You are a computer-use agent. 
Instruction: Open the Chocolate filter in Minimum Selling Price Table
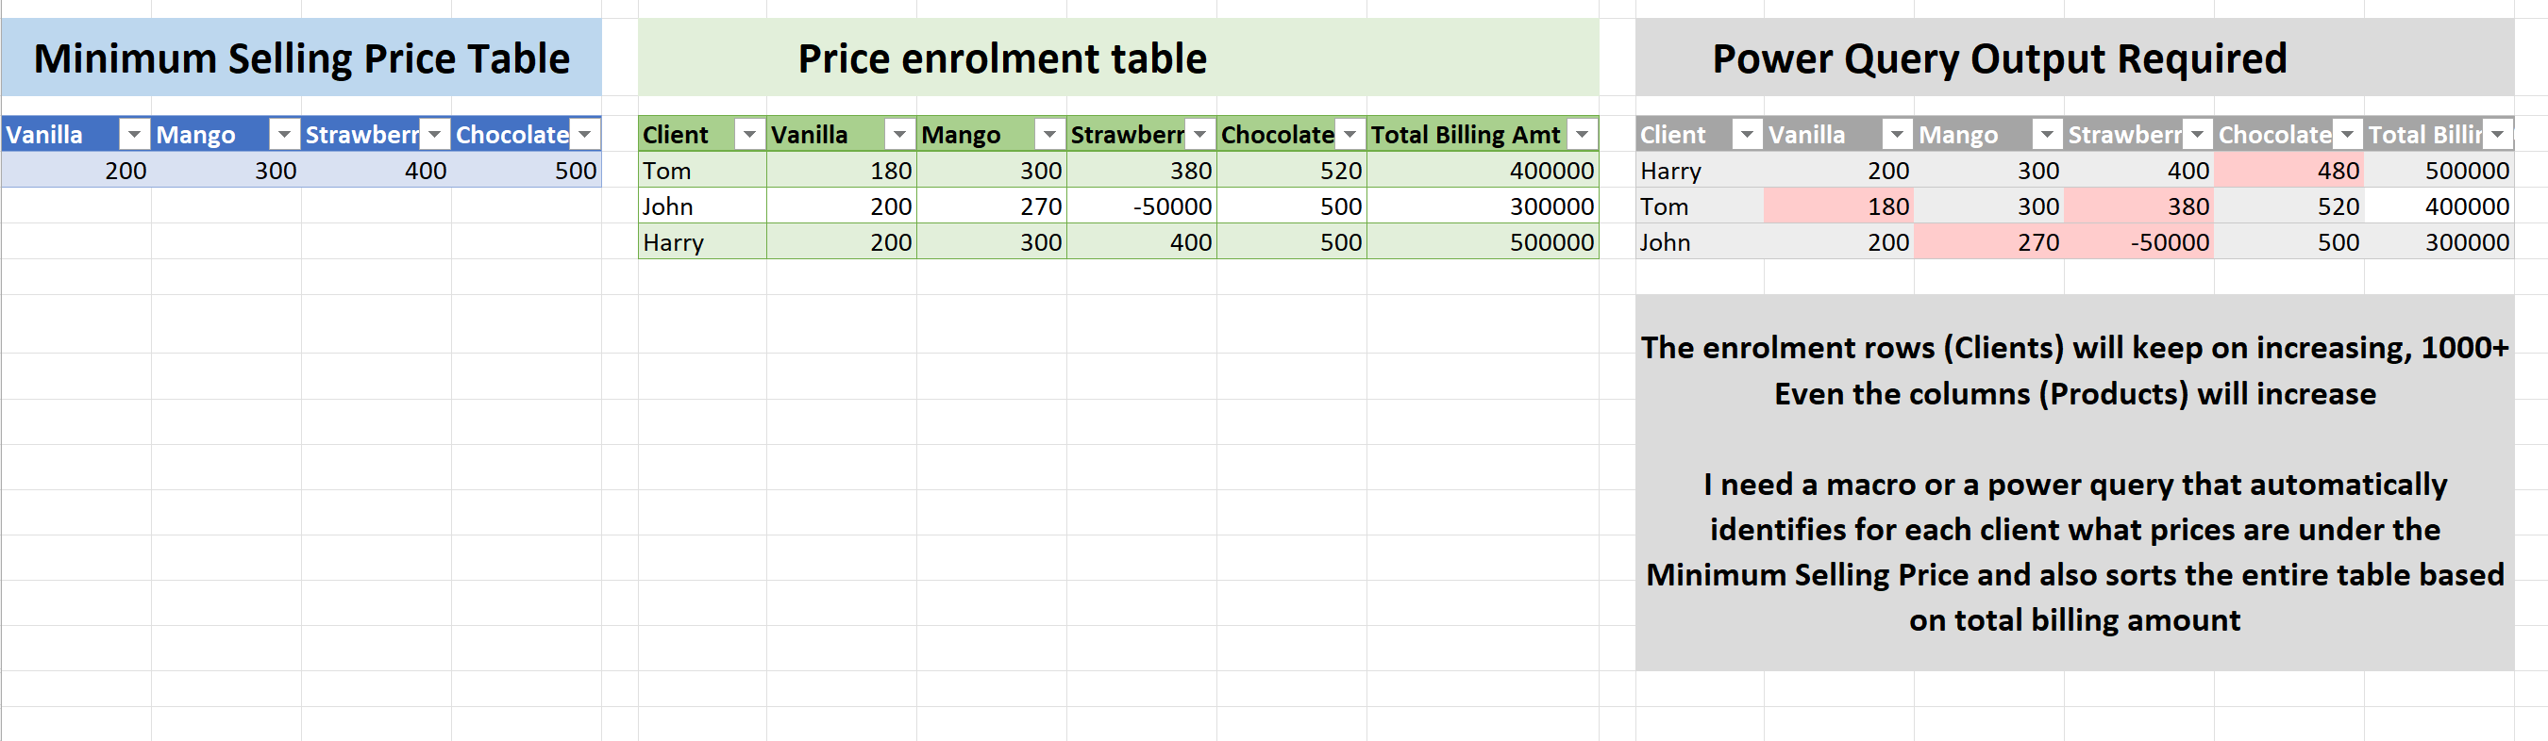coord(583,133)
